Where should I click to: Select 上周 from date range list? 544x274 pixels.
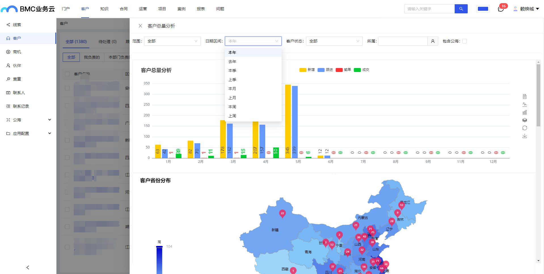(x=253, y=116)
